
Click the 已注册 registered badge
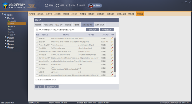tap(31, 6)
